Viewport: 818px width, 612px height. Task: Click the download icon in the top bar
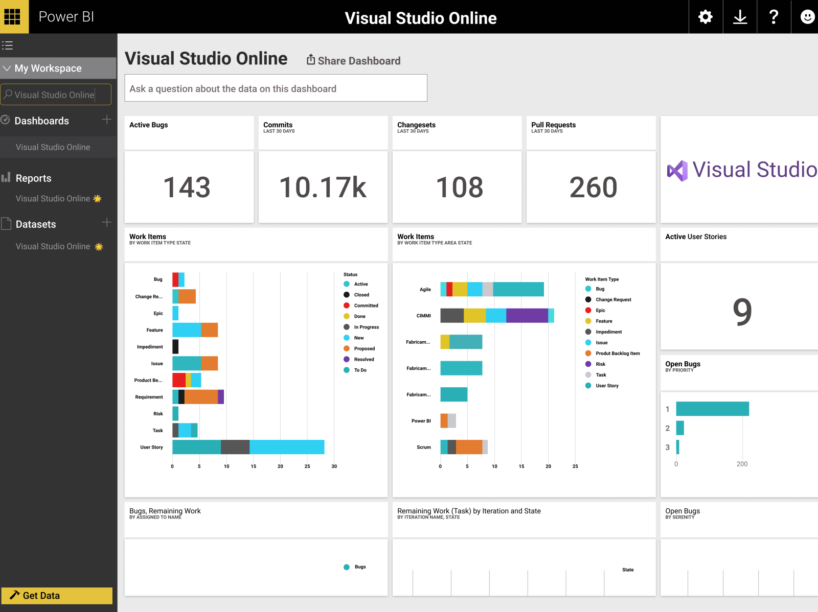pos(739,16)
